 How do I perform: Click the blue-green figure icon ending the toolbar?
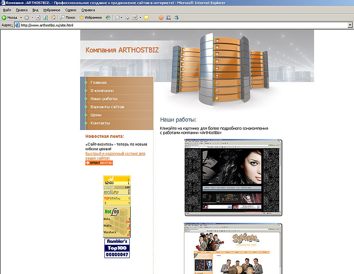pyautogui.click(x=176, y=17)
